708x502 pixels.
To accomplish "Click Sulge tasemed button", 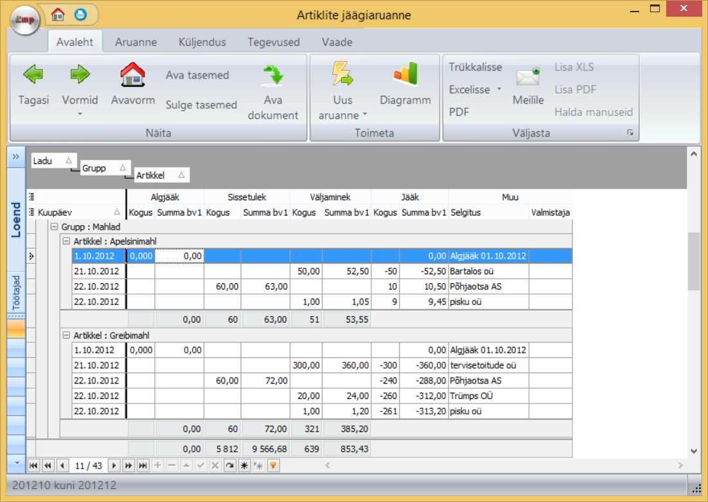I will tap(201, 105).
